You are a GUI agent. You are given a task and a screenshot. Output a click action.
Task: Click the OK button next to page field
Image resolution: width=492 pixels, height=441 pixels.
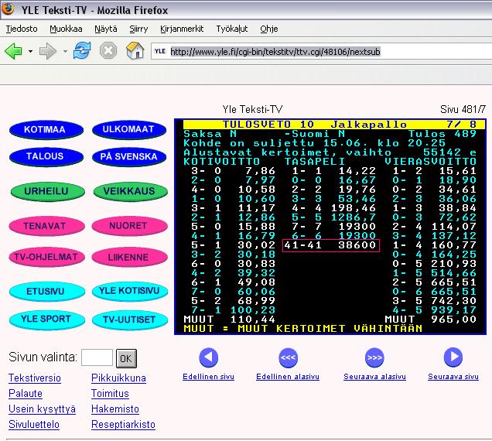(x=126, y=358)
